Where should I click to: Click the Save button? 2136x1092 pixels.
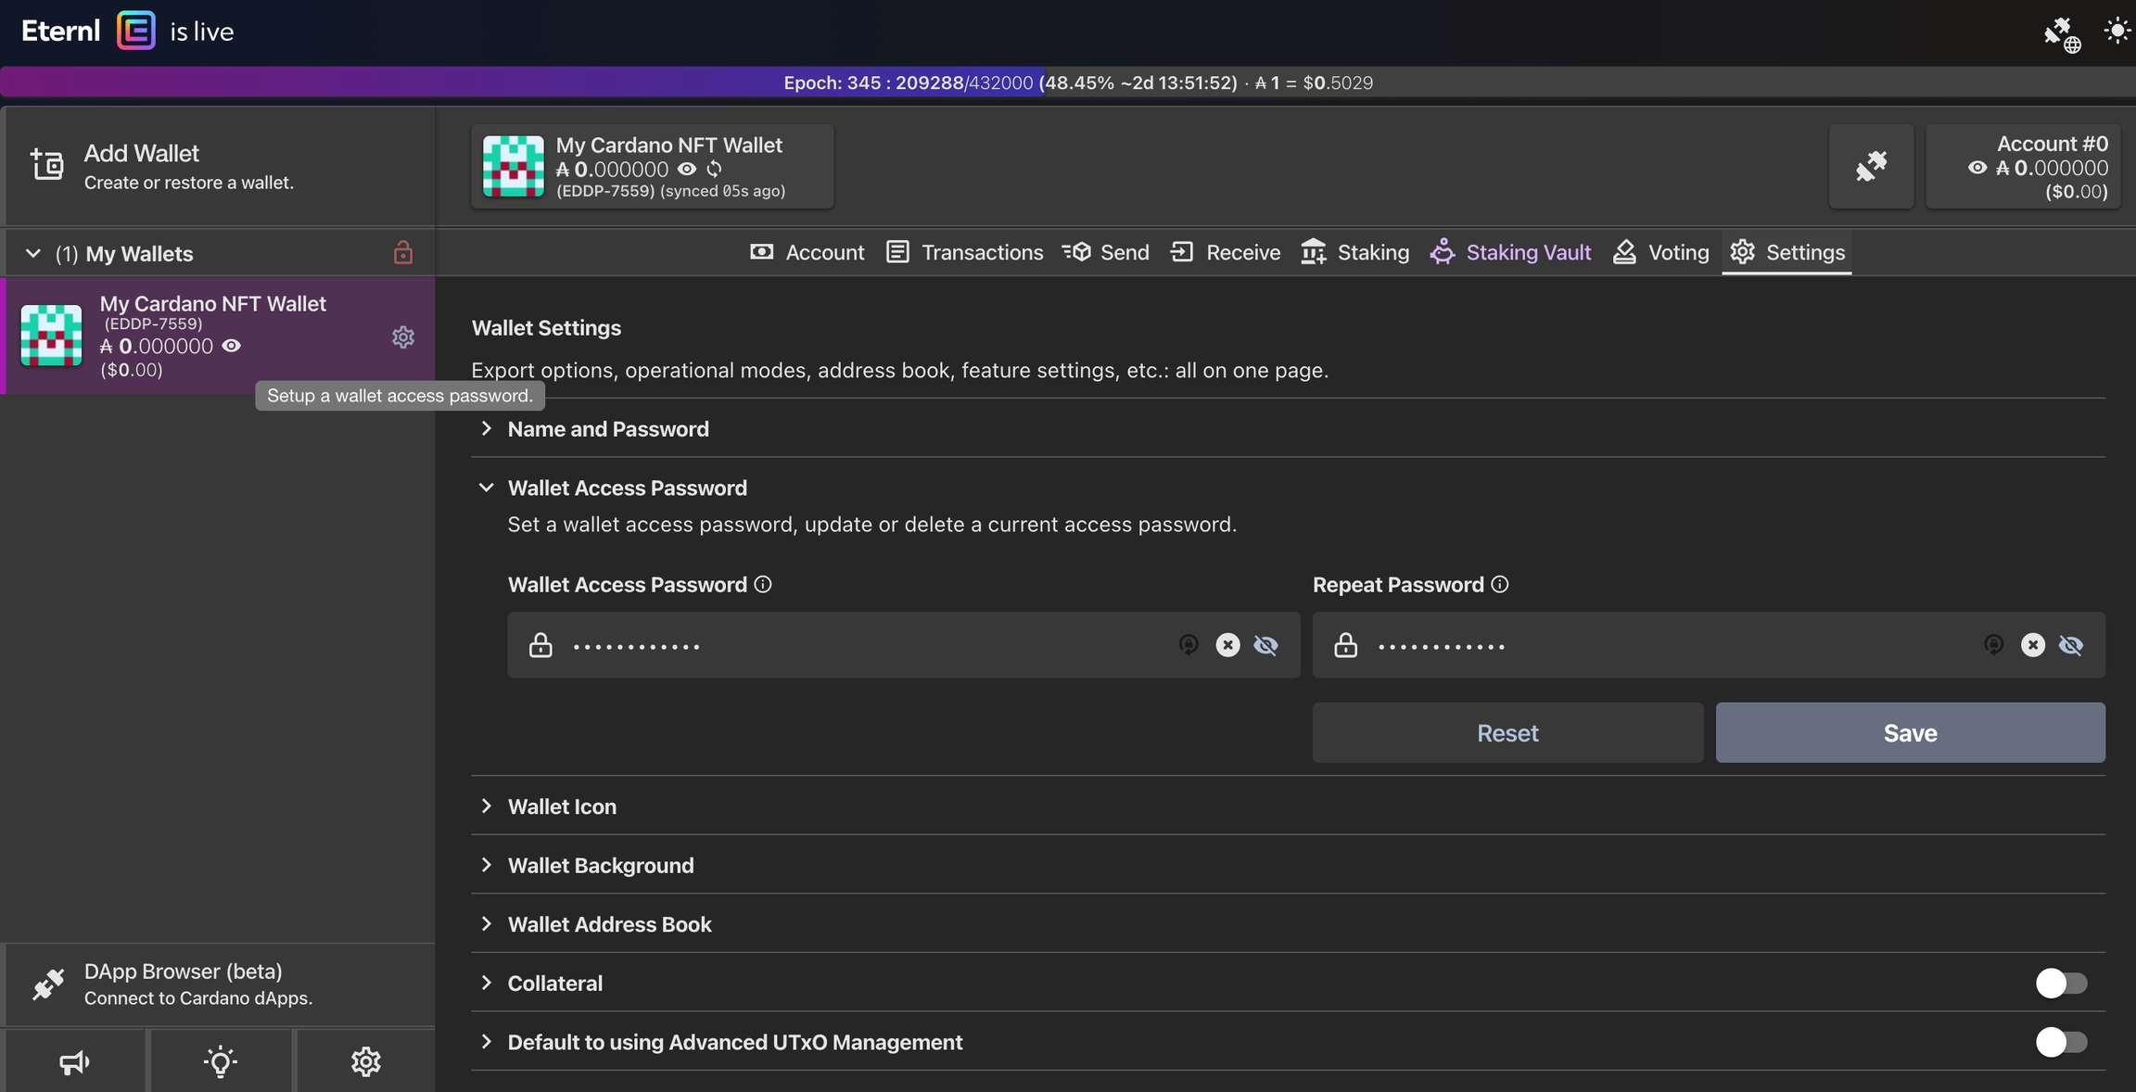1910,732
